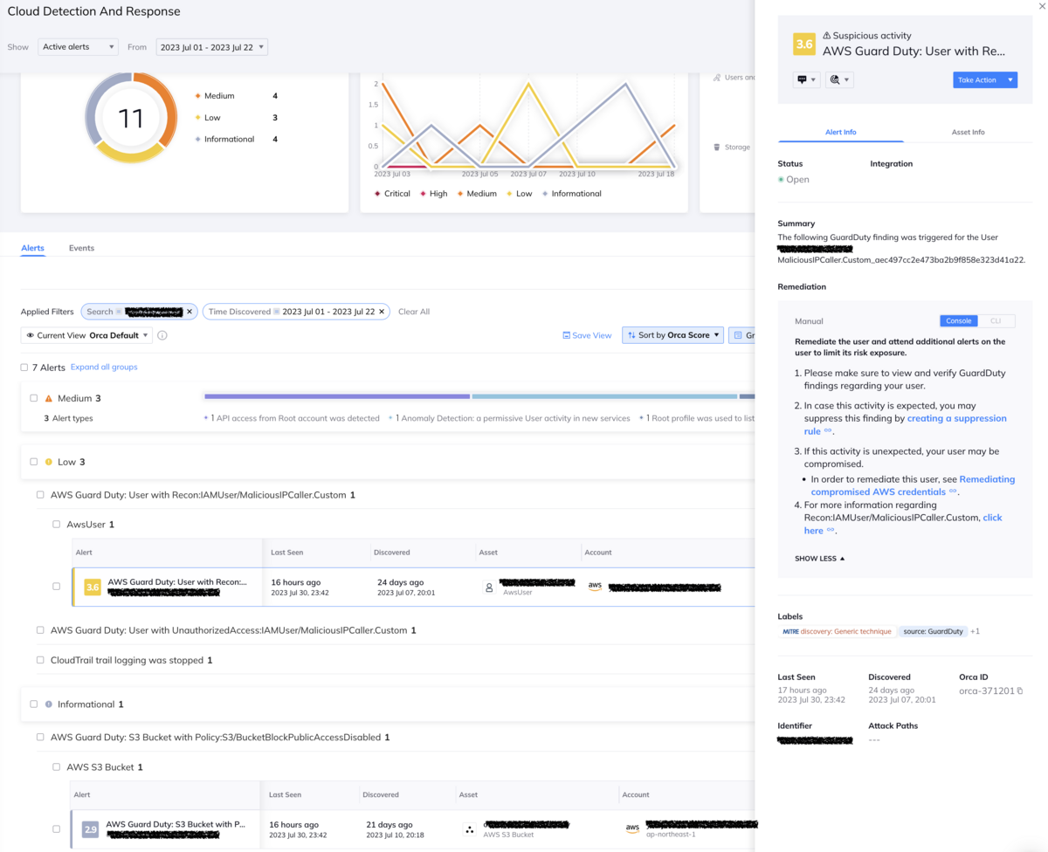This screenshot has width=1048, height=852.
Task: Switch remediation to Console mode
Action: (959, 321)
